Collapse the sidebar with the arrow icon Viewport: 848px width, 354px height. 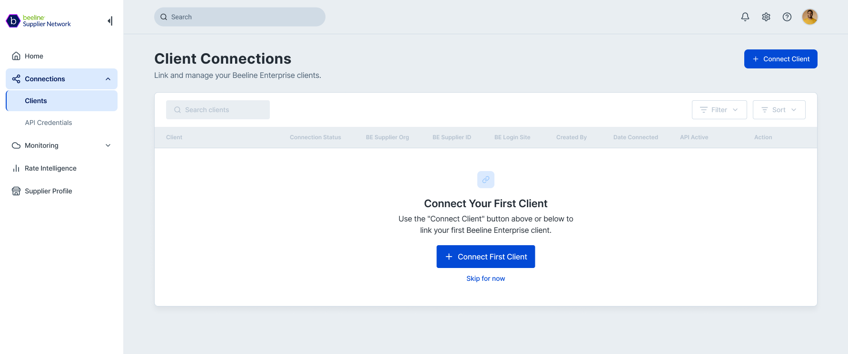point(110,21)
